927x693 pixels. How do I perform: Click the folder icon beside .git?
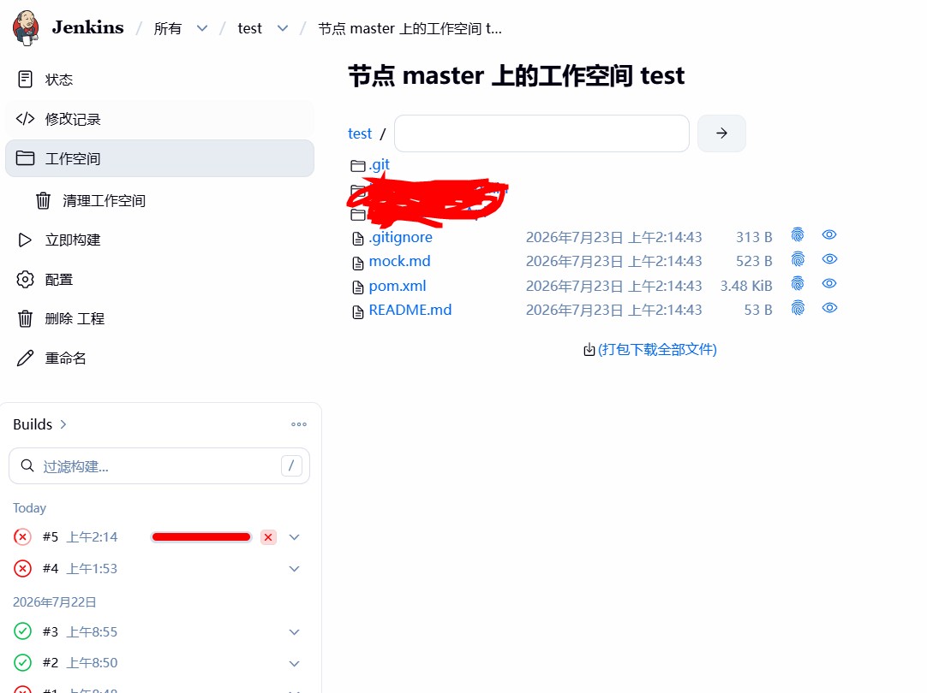tap(357, 166)
